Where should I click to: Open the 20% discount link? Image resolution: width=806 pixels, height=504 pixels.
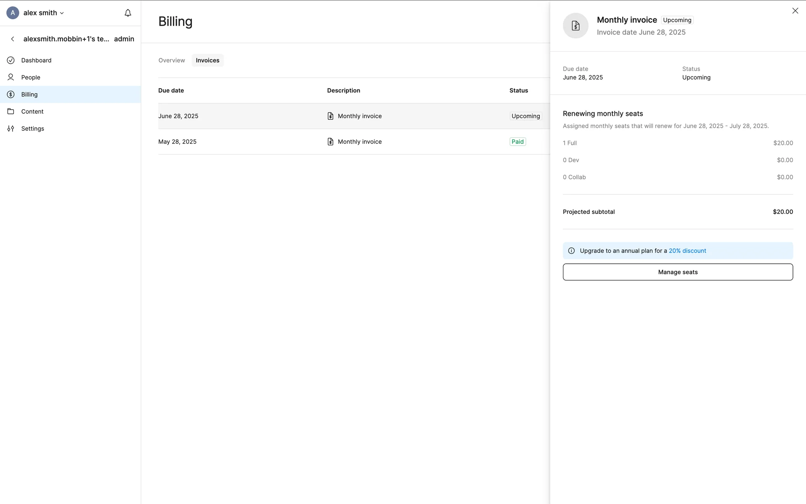(x=687, y=251)
